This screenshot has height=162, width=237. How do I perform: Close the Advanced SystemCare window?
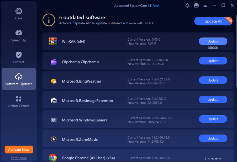232,6
